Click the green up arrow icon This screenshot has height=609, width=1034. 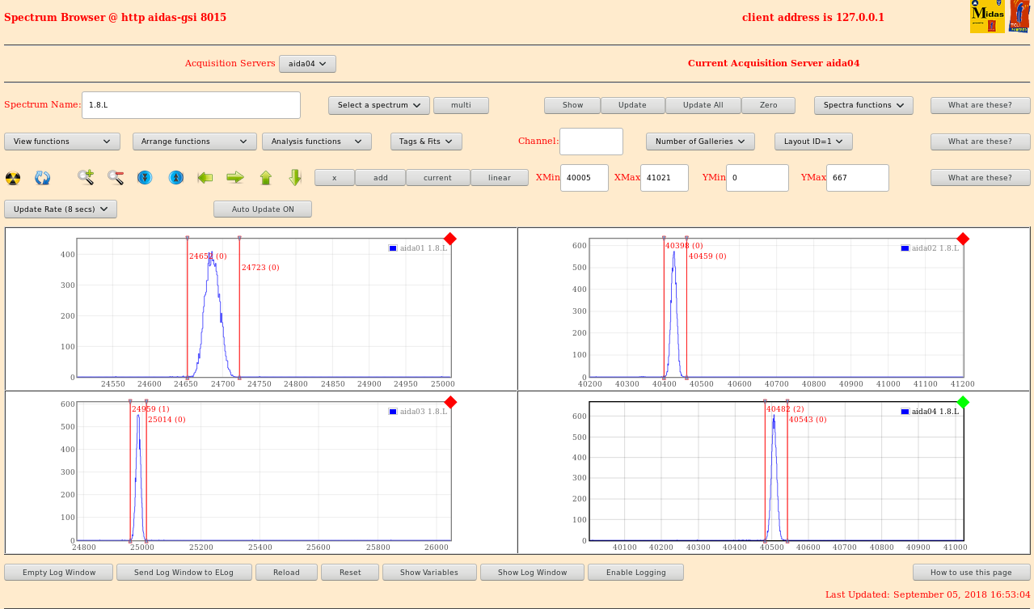pyautogui.click(x=265, y=177)
